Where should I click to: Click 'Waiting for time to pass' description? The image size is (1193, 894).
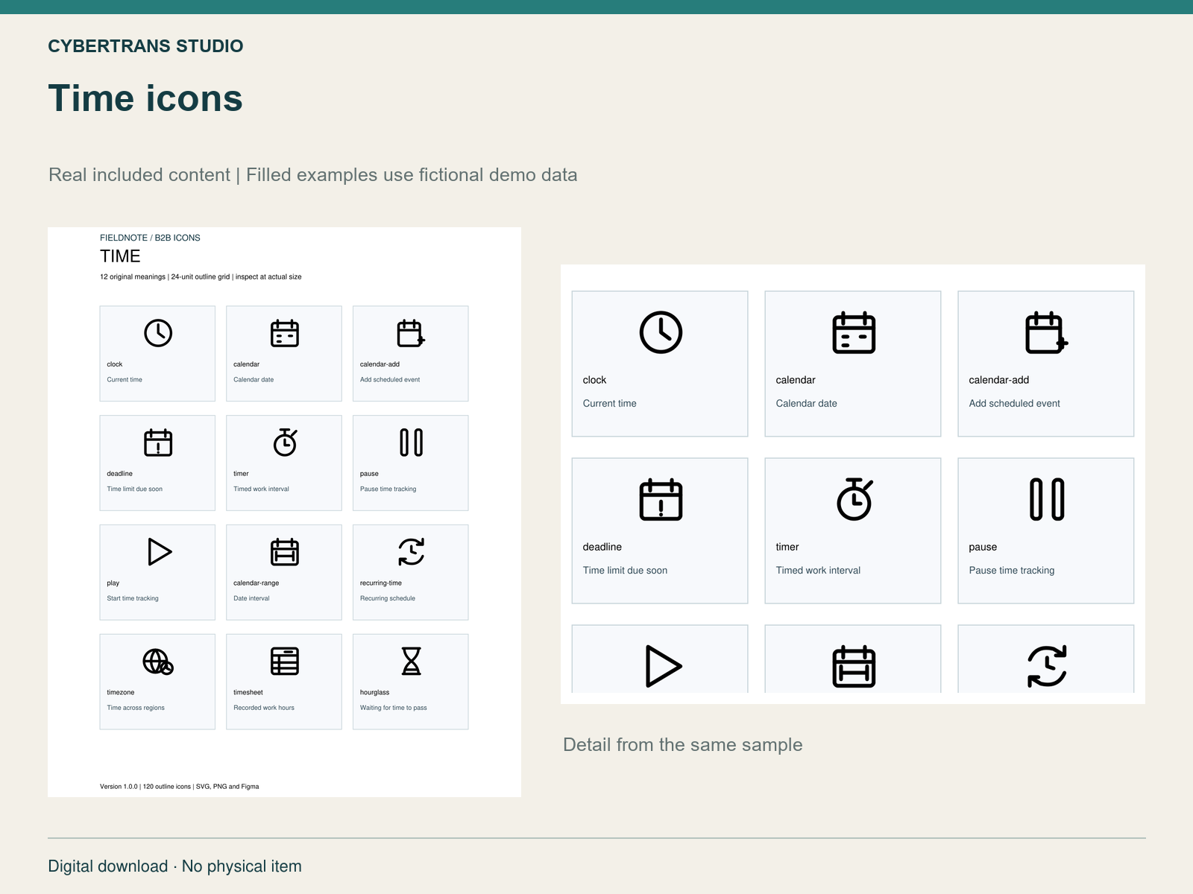click(x=394, y=708)
